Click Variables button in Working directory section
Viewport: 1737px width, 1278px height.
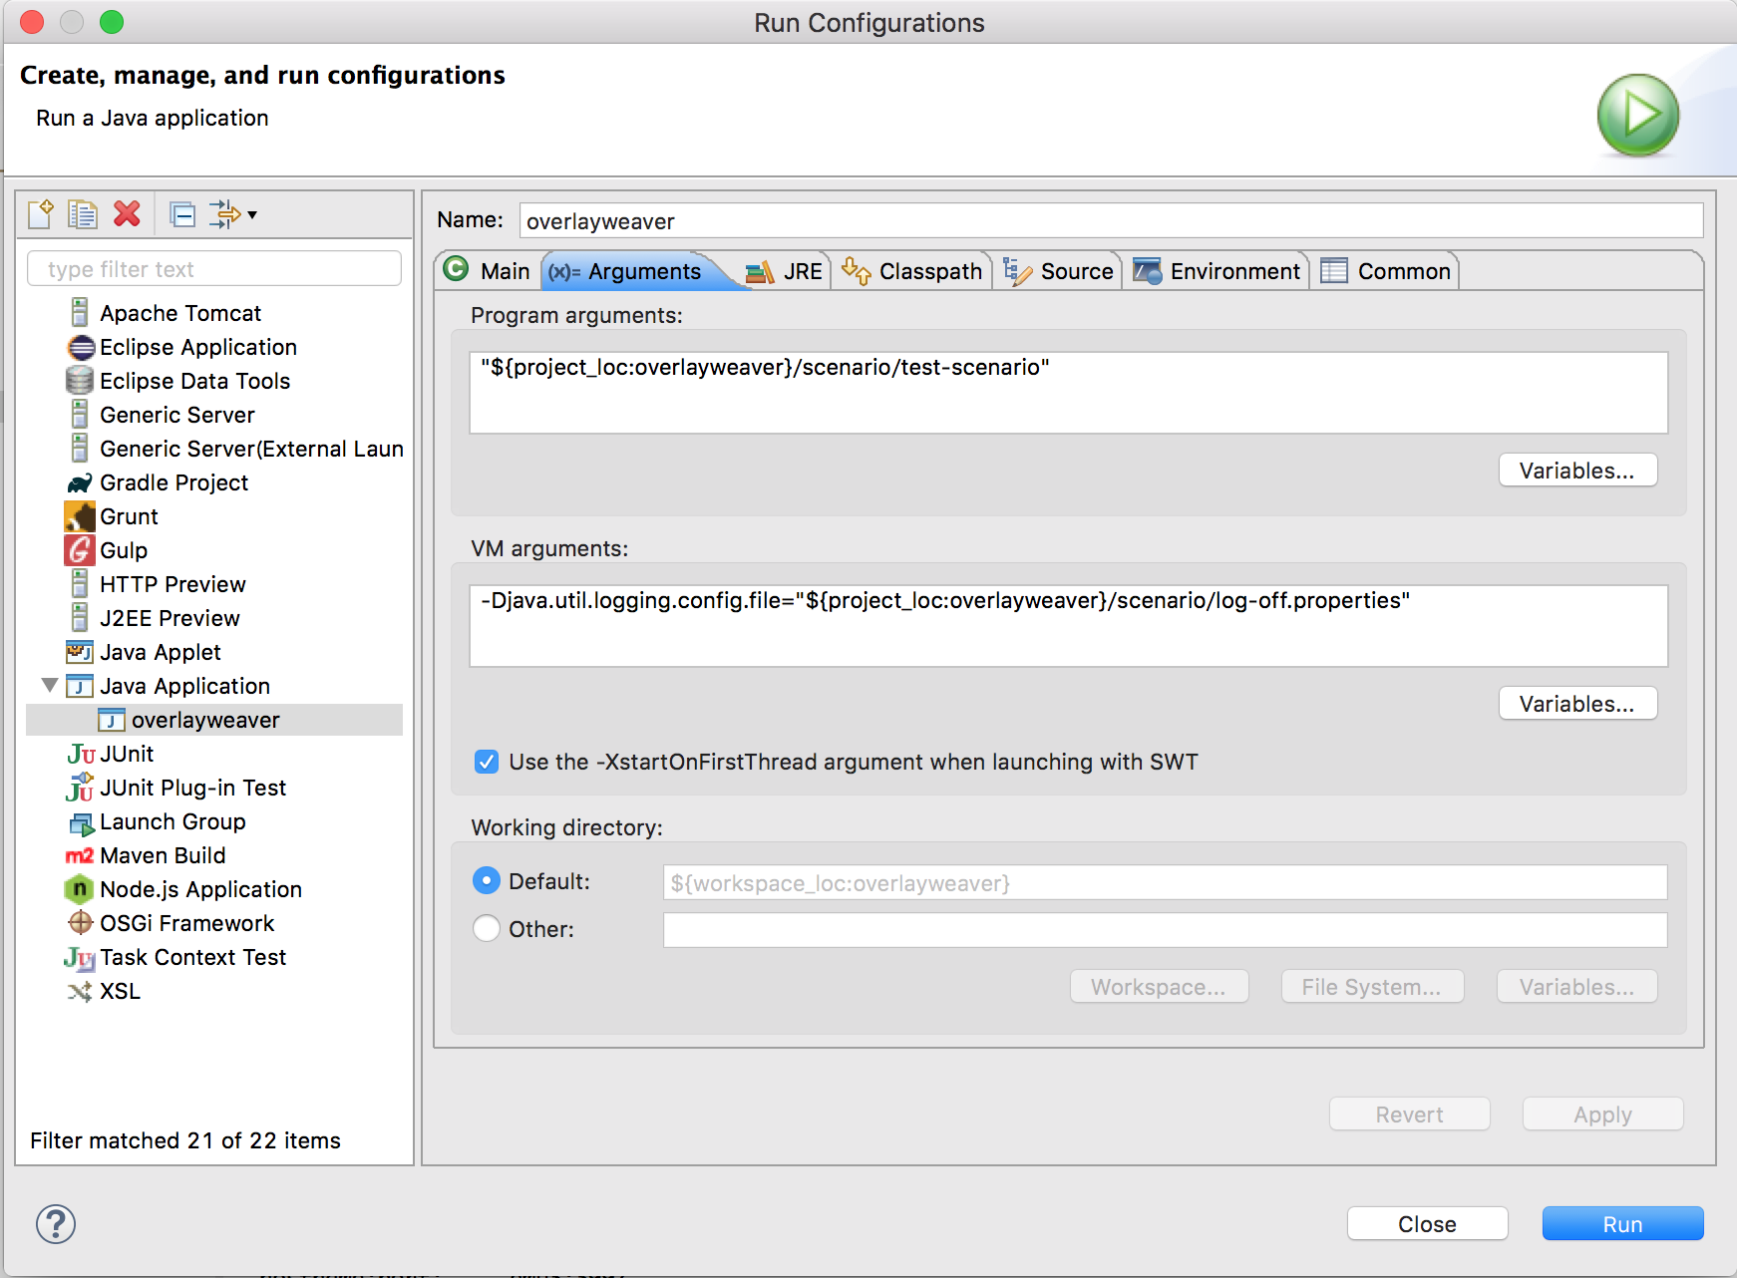point(1577,987)
